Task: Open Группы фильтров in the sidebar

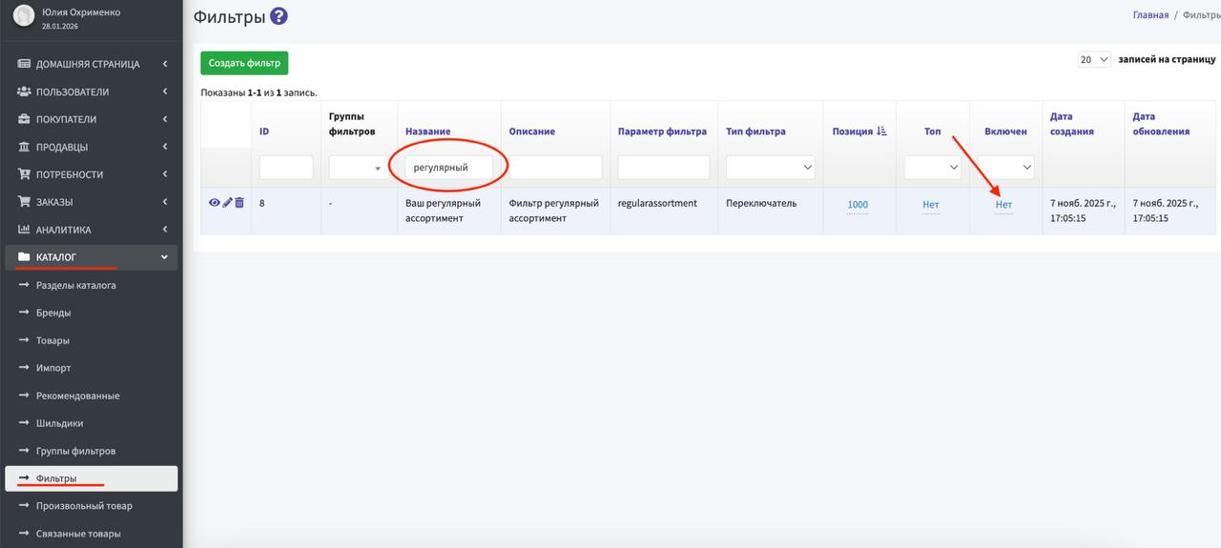Action: click(x=75, y=451)
